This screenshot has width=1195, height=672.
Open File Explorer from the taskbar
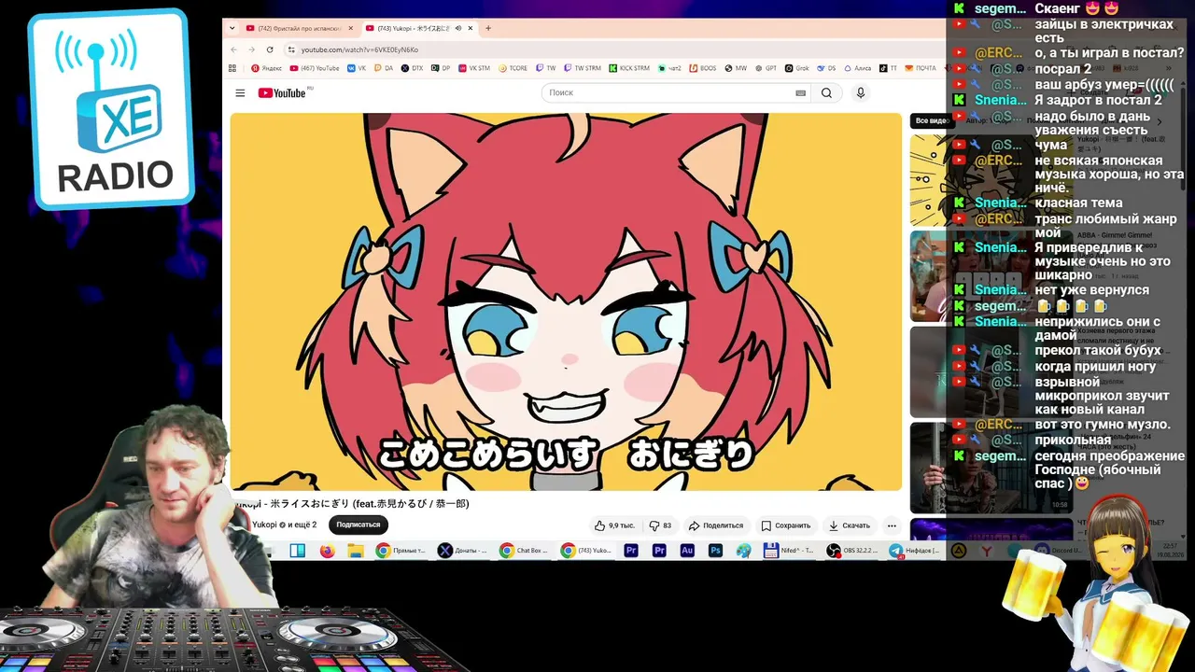pos(356,551)
